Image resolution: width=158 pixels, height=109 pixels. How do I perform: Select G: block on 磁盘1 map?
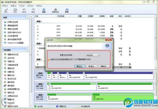pos(63,75)
